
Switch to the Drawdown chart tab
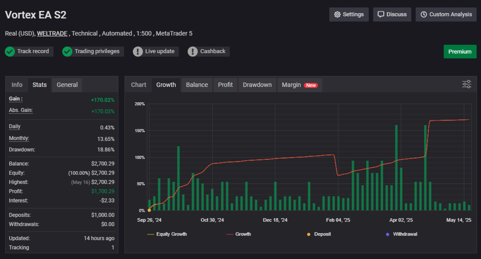(257, 85)
